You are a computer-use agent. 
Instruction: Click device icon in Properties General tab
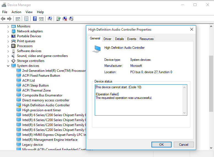(x=96, y=49)
